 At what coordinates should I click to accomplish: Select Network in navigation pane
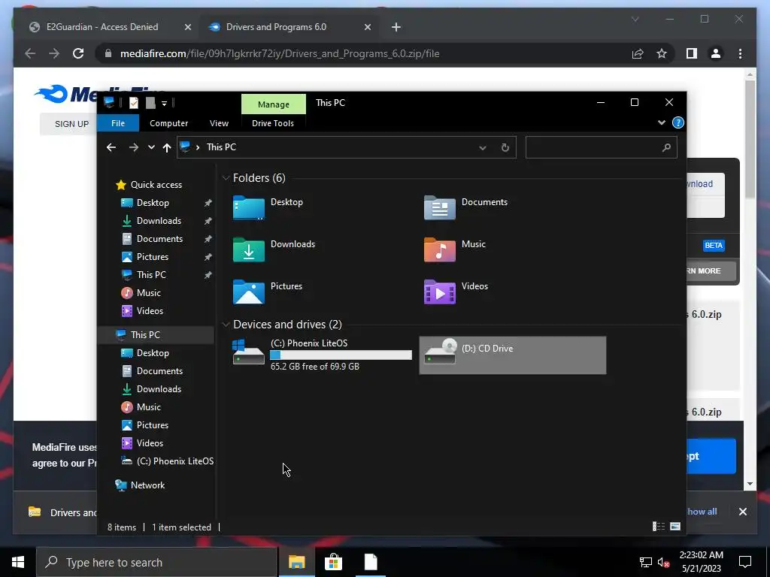tap(147, 485)
